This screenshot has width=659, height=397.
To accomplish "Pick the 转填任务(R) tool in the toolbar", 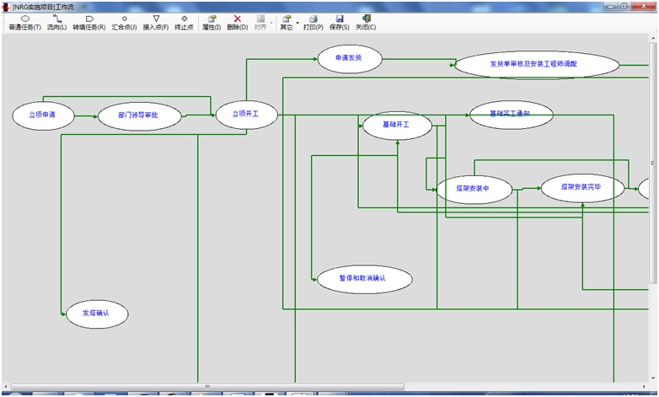I will click(88, 23).
